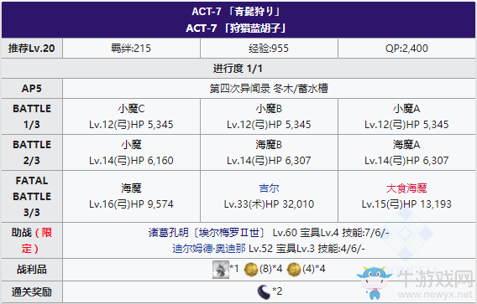Click the Lv.33(术)HP 32,010 stat text

click(269, 204)
